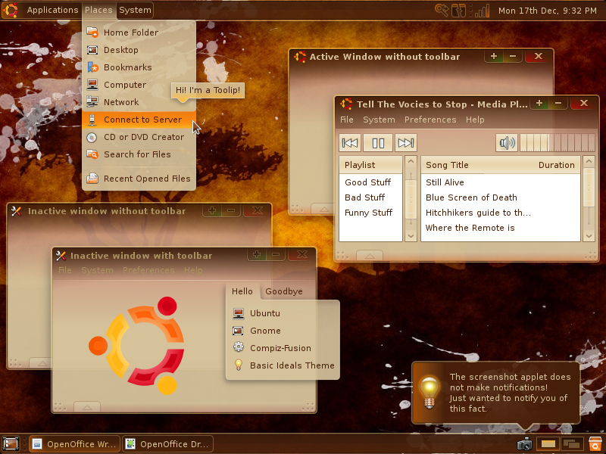
Task: Switch to the second workspace
Action: tap(572, 444)
